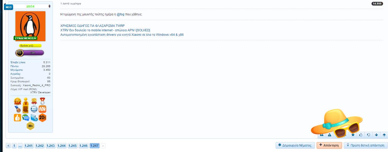Open the ellipsis page jump selector
The image size is (388, 152).
click(x=20, y=146)
